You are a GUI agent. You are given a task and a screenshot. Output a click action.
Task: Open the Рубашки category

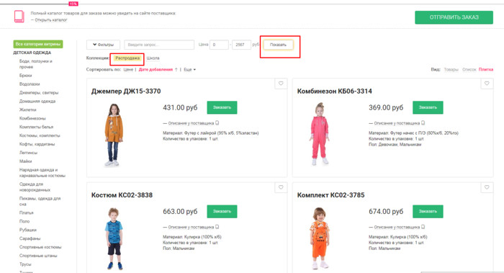click(x=28, y=230)
